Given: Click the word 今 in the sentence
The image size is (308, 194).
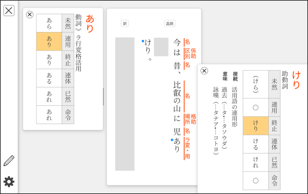Looking at the screenshot, I should pos(177,42).
